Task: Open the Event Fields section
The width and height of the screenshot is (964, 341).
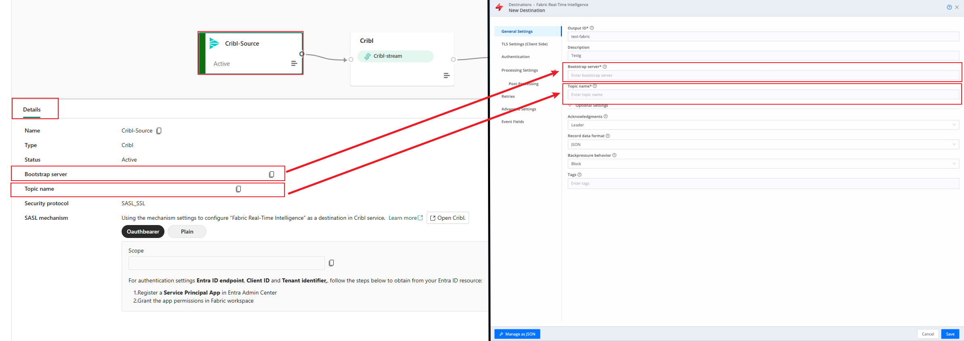Action: pyautogui.click(x=513, y=122)
